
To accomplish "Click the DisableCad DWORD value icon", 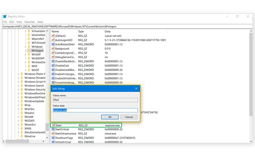I will 53,66.
